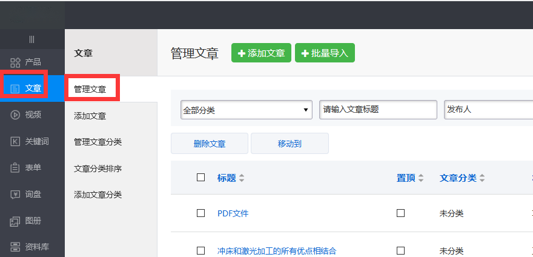Select the 文章 icon in the left sidebar
Image resolution: width=533 pixels, height=257 pixels.
click(x=16, y=88)
